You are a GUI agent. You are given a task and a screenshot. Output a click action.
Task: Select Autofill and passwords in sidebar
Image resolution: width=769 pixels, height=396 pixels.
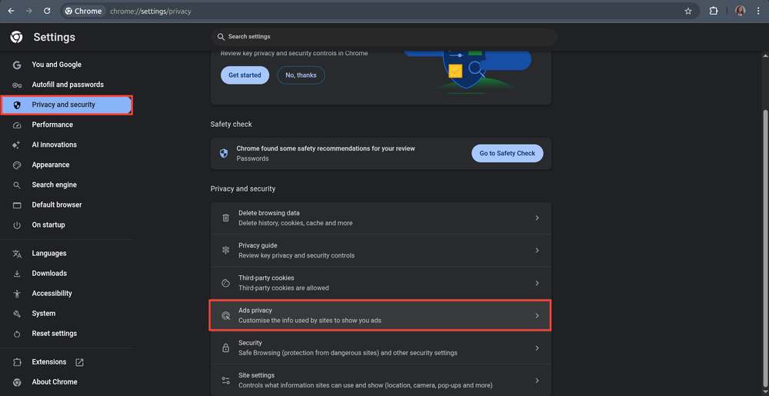[68, 85]
